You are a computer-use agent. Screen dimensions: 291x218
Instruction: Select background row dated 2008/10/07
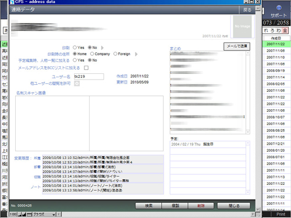coord(276,117)
